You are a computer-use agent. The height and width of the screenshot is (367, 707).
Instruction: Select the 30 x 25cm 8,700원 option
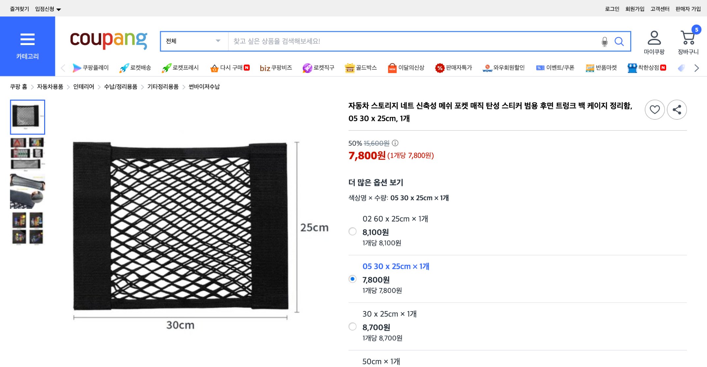352,327
